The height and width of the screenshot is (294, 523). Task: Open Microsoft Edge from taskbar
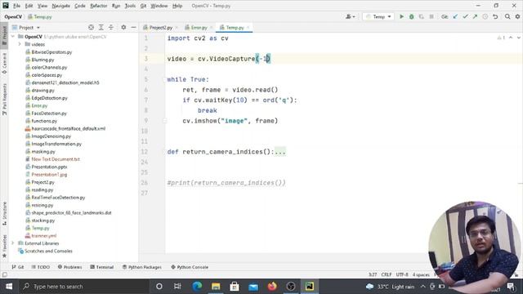coord(197,287)
